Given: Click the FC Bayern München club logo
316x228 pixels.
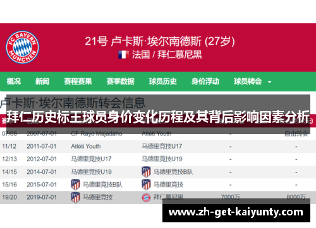Looking at the screenshot, I should [22, 47].
